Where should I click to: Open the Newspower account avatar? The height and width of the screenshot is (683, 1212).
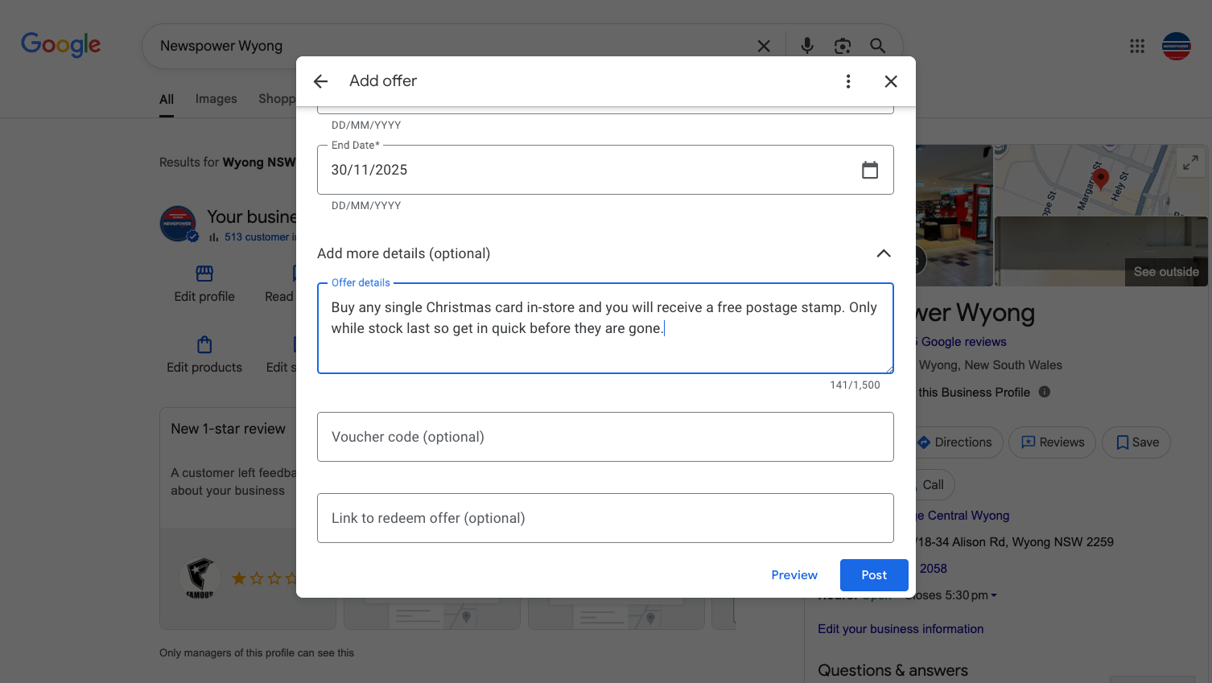[x=1177, y=46]
